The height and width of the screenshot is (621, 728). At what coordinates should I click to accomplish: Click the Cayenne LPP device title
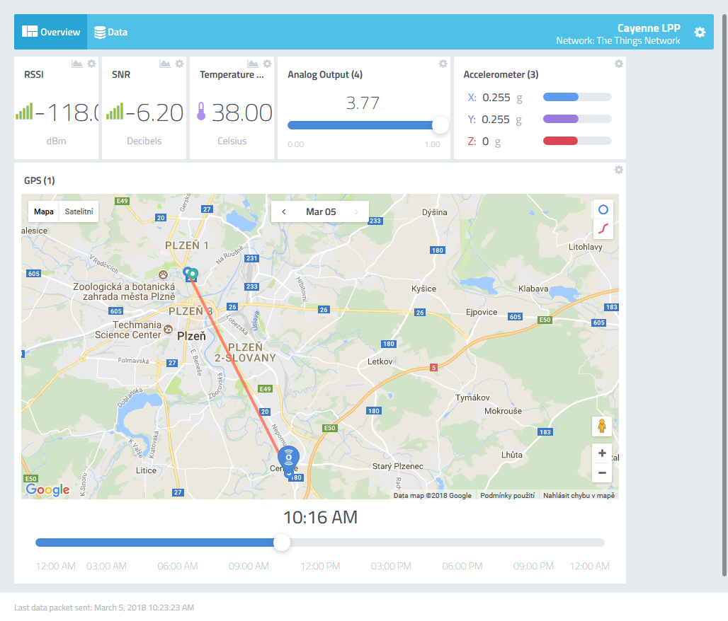pyautogui.click(x=649, y=28)
